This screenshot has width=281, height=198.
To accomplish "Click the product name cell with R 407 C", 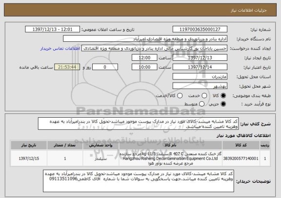I will 170,159.
